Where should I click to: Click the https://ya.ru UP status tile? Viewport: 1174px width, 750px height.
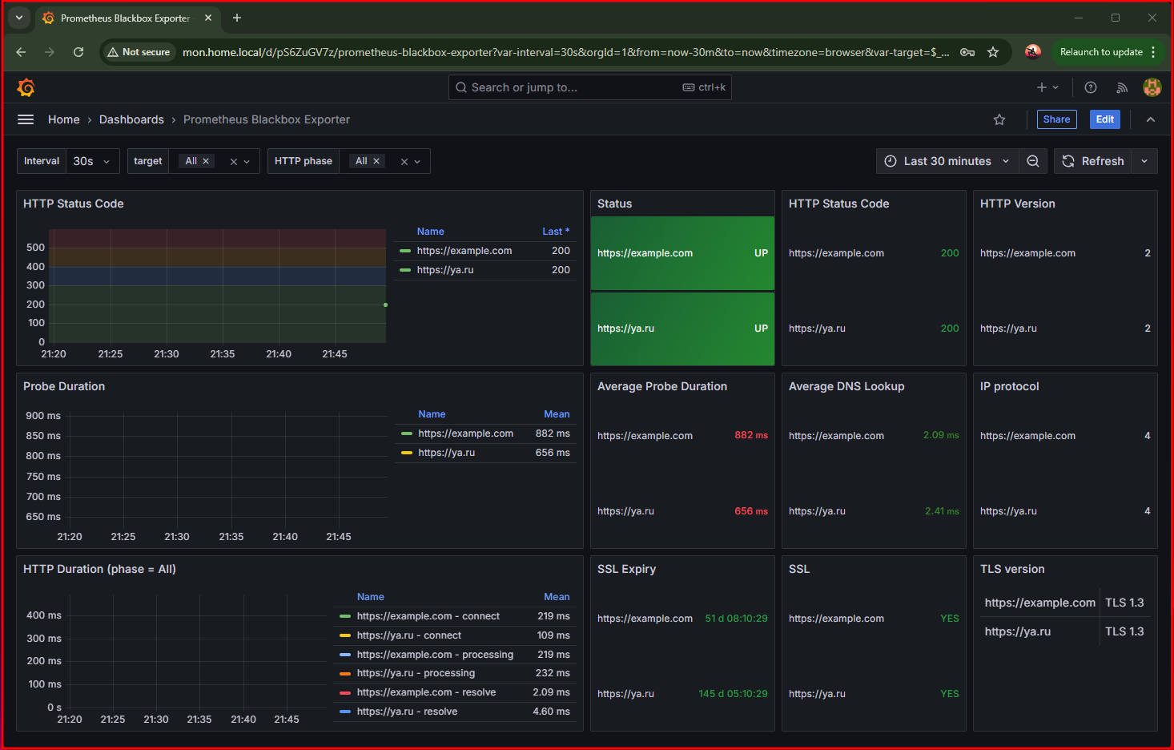click(x=682, y=329)
